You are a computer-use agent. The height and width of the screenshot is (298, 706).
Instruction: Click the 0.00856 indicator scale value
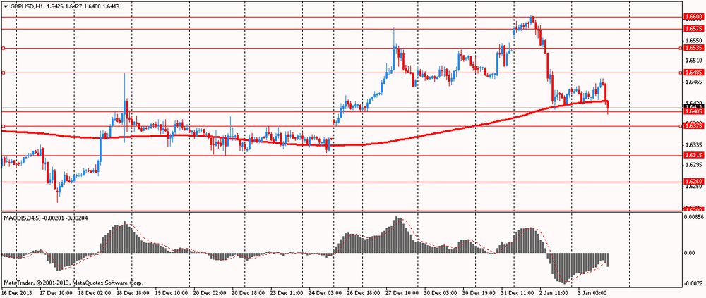pos(693,217)
